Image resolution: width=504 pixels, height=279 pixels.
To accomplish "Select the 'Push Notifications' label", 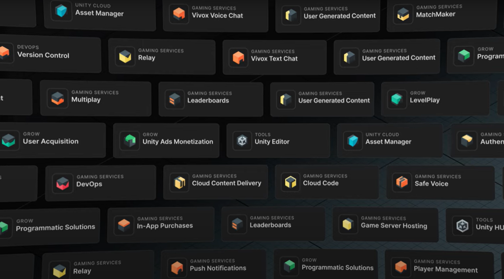I will tap(218, 268).
